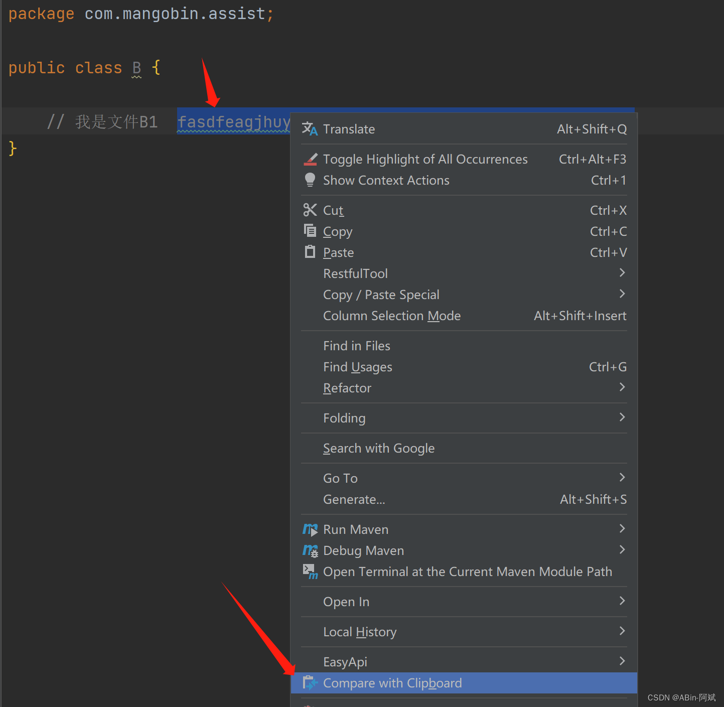Screen dimensions: 724x707
Task: Choose Cut in the context menu
Action: tap(464, 210)
